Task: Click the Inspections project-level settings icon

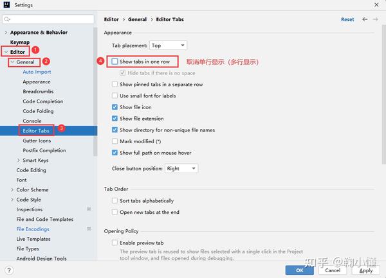Action: coord(89,209)
